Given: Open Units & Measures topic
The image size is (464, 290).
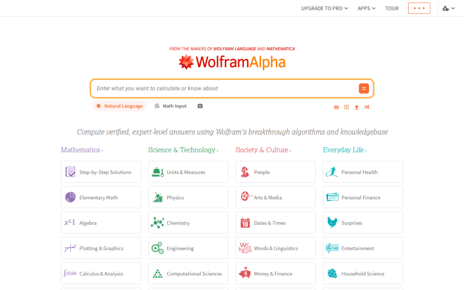Looking at the screenshot, I should [188, 172].
